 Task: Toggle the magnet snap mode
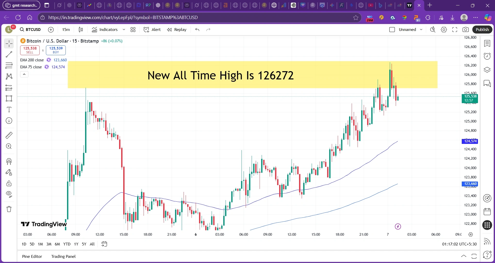coord(9,161)
